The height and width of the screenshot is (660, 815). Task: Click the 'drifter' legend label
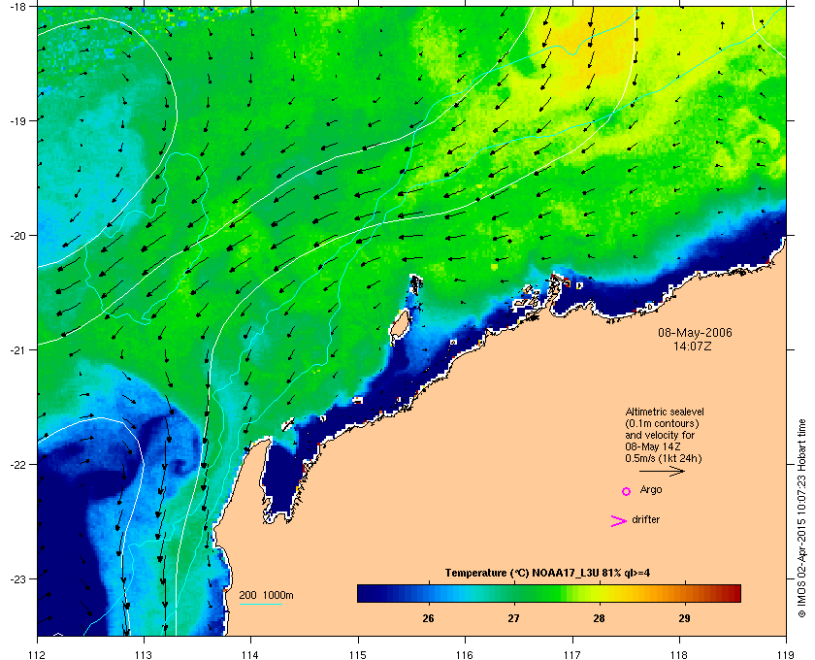(645, 519)
